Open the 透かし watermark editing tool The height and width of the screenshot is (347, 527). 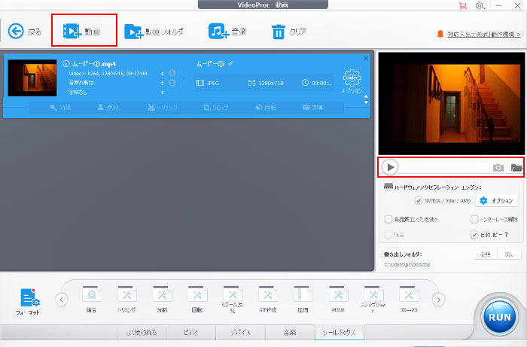click(108, 108)
